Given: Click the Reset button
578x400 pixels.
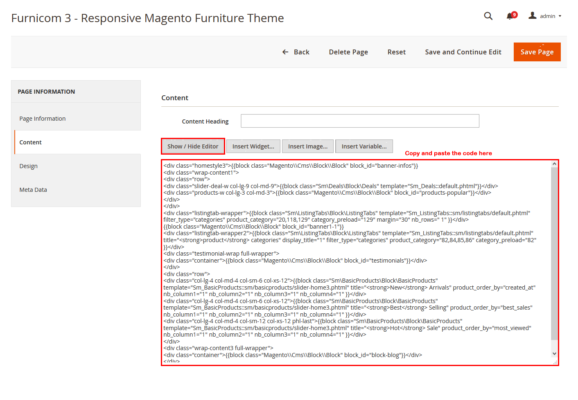Looking at the screenshot, I should (397, 52).
